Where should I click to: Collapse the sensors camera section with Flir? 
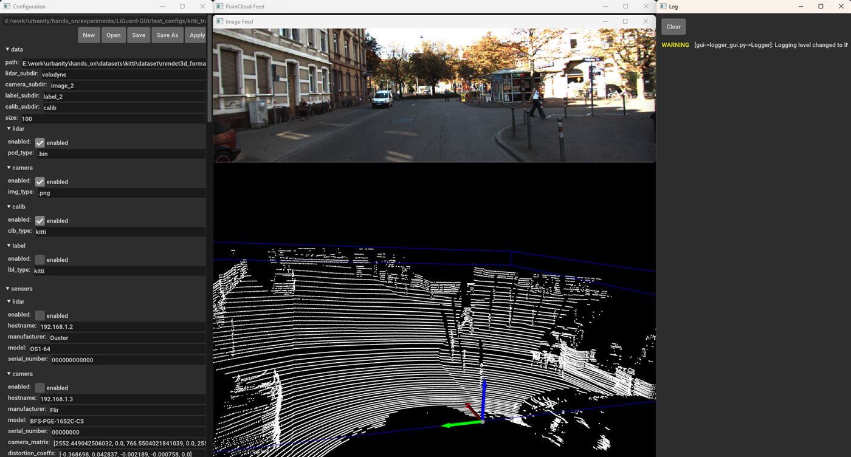[x=9, y=374]
